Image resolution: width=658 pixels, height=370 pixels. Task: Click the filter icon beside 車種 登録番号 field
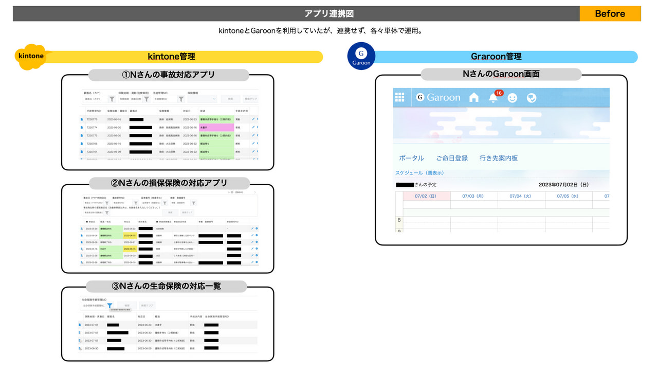194,203
